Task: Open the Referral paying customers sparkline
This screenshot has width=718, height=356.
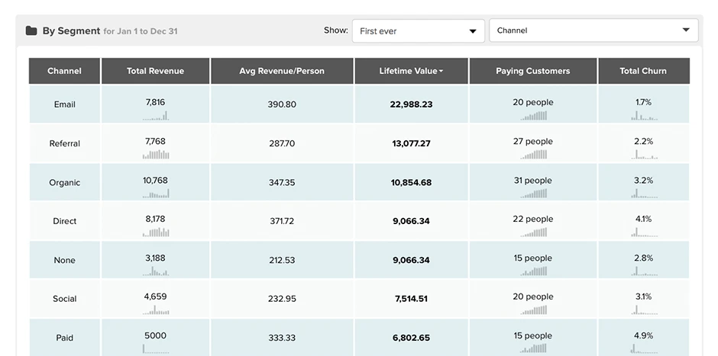Action: pyautogui.click(x=533, y=155)
